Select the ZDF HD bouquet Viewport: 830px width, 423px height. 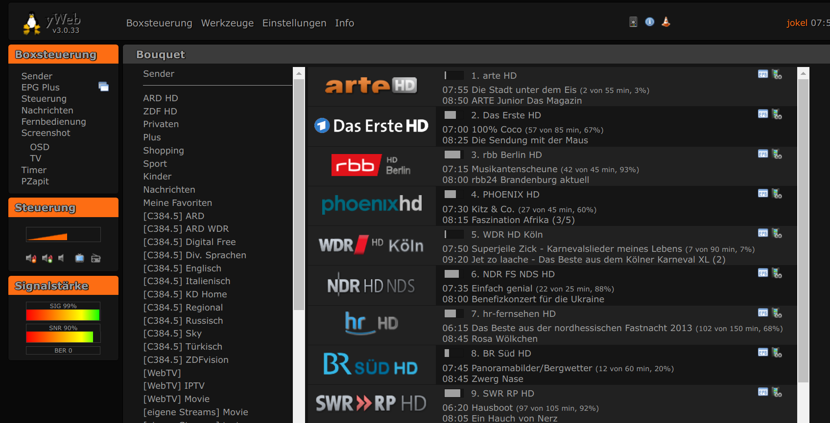click(x=160, y=111)
